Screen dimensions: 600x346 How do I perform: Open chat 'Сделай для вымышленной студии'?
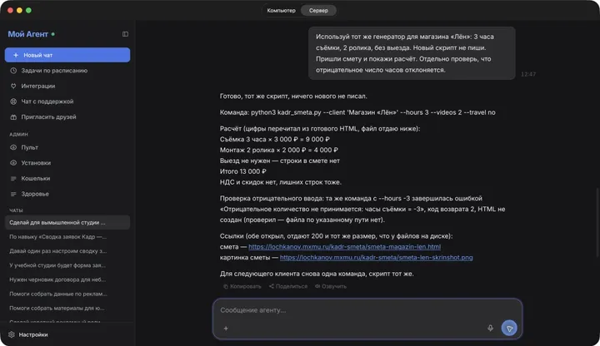click(67, 222)
